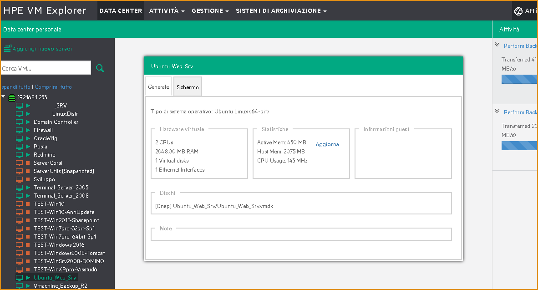Select the Oracle11g VM entry

pyautogui.click(x=46, y=138)
